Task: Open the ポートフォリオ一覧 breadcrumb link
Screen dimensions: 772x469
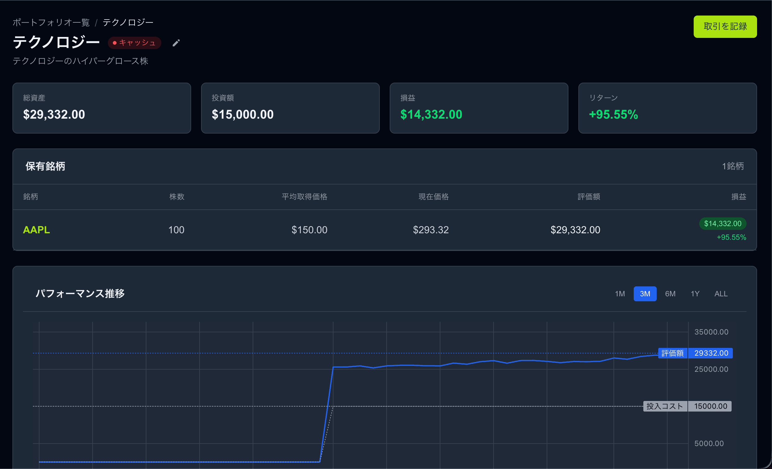Action: [51, 23]
